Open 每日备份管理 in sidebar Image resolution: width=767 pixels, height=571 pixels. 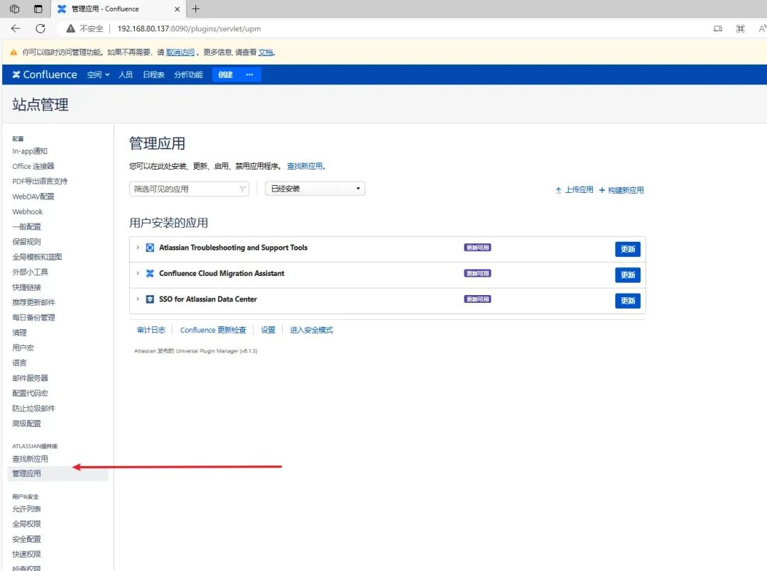click(x=33, y=318)
